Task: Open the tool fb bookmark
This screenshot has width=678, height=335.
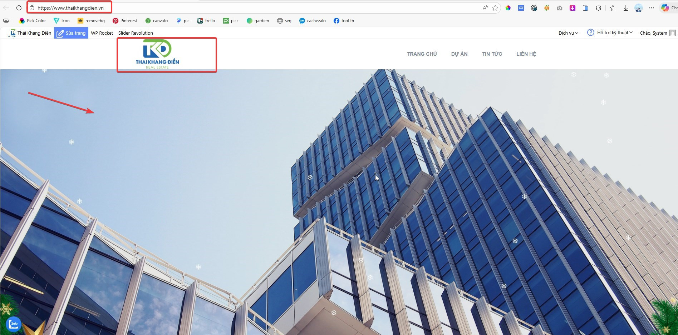Action: coord(344,21)
